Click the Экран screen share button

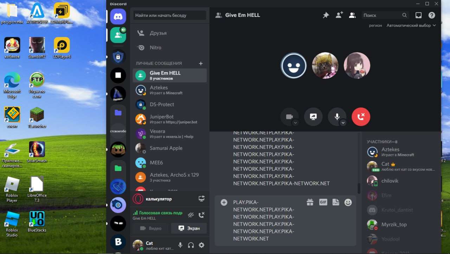click(x=189, y=228)
